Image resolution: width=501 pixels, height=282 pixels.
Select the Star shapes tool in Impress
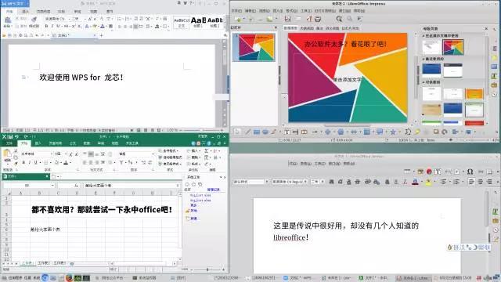point(393,132)
